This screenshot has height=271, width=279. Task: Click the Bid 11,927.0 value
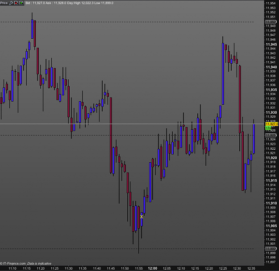35,3
